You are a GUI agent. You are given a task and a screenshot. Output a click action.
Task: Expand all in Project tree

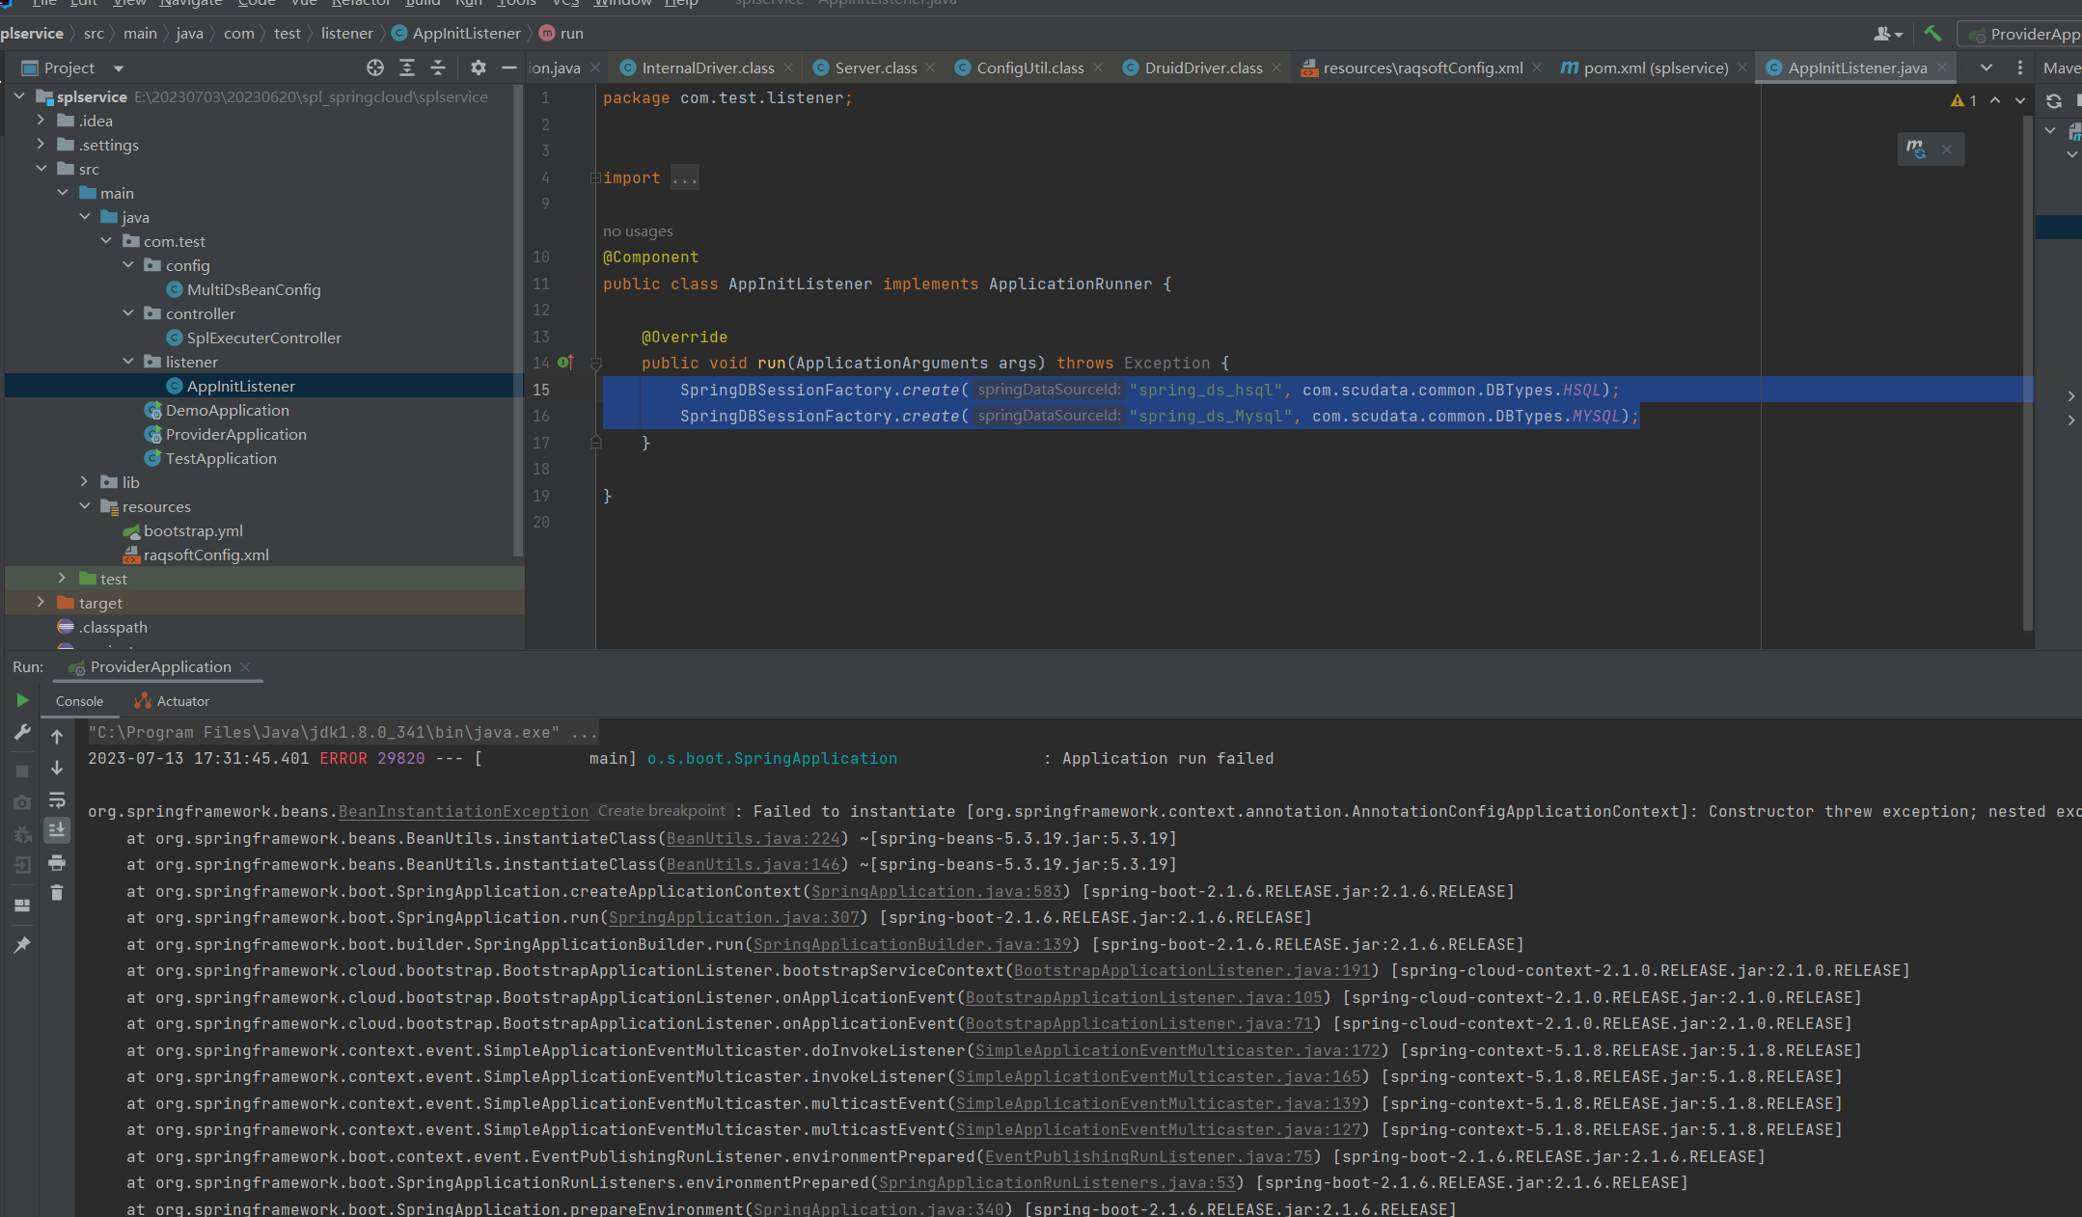pos(407,68)
